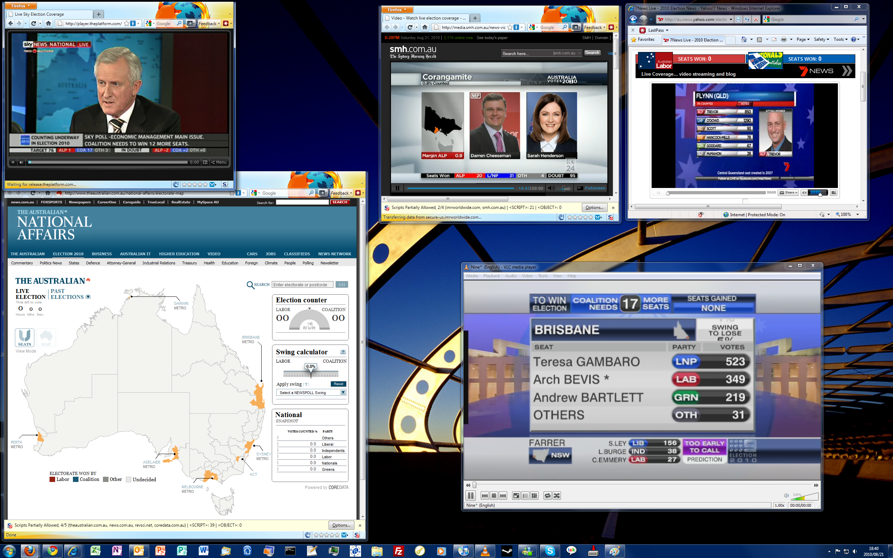
Task: Switch to Map view mode
Action: tap(46, 338)
